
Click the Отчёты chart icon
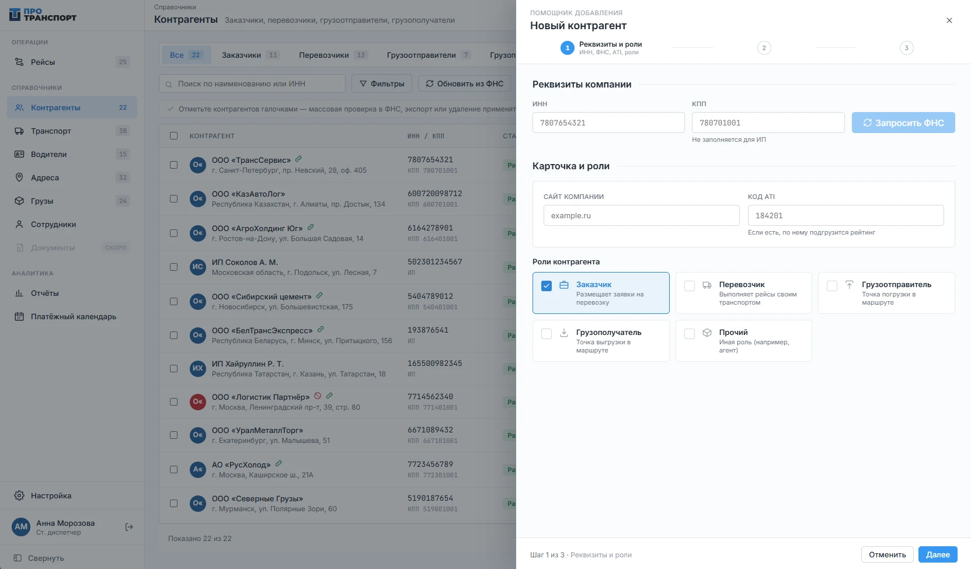19,293
